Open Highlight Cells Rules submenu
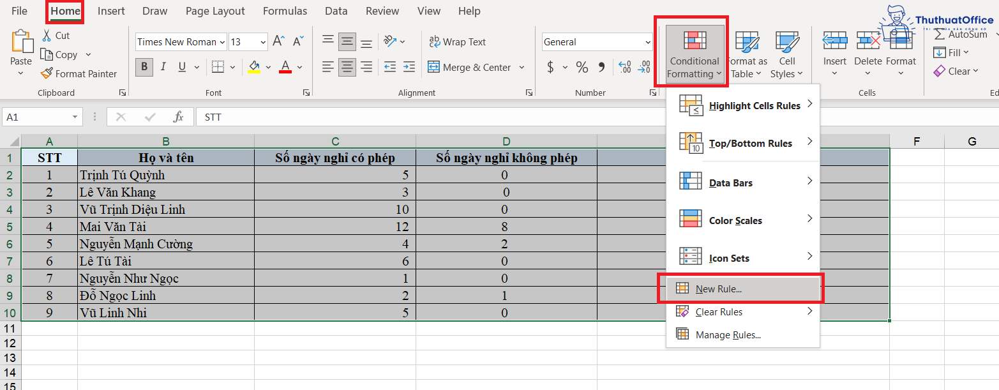This screenshot has width=999, height=390. coord(743,105)
